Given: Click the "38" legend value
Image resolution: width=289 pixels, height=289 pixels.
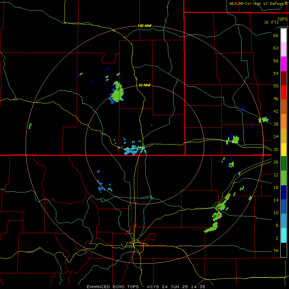Looking at the screenshot, I should (276, 124).
